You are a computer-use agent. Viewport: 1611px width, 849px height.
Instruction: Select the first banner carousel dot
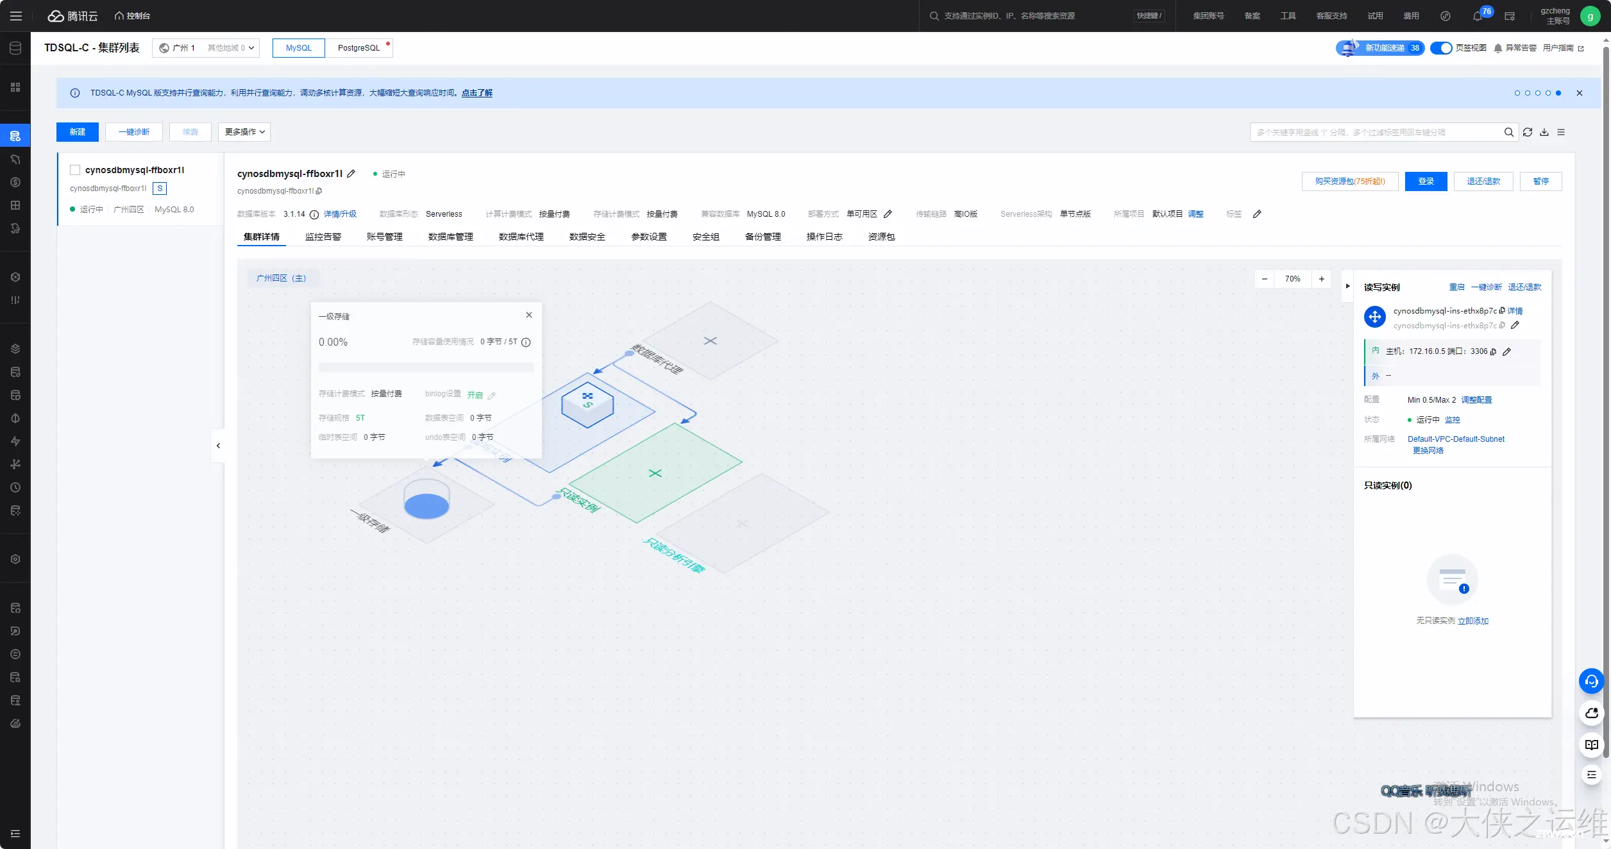pos(1517,93)
